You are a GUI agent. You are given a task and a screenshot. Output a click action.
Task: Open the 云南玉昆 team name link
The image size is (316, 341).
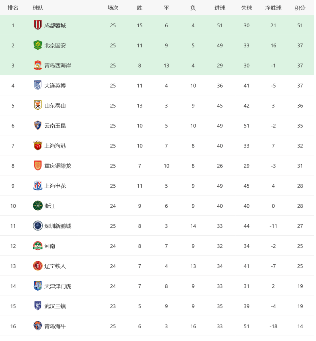click(55, 126)
